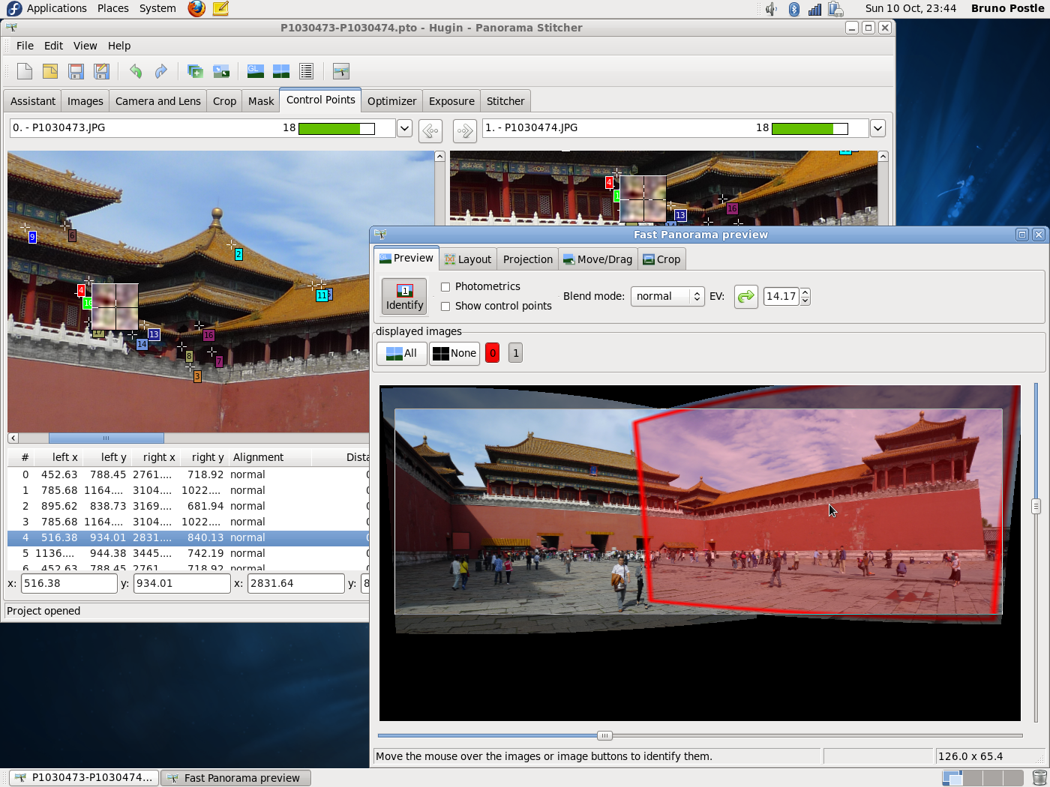This screenshot has width=1050, height=787.
Task: Click the preview zoom slider handle
Action: click(x=604, y=735)
